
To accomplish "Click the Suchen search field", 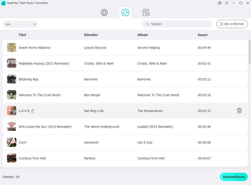I will click(177, 24).
